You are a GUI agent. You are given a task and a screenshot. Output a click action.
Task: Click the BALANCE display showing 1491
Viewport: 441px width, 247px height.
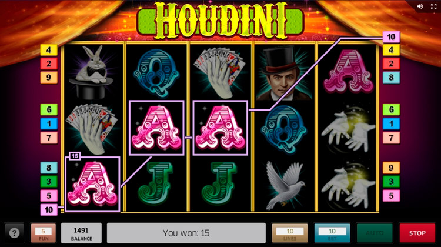pos(81,233)
